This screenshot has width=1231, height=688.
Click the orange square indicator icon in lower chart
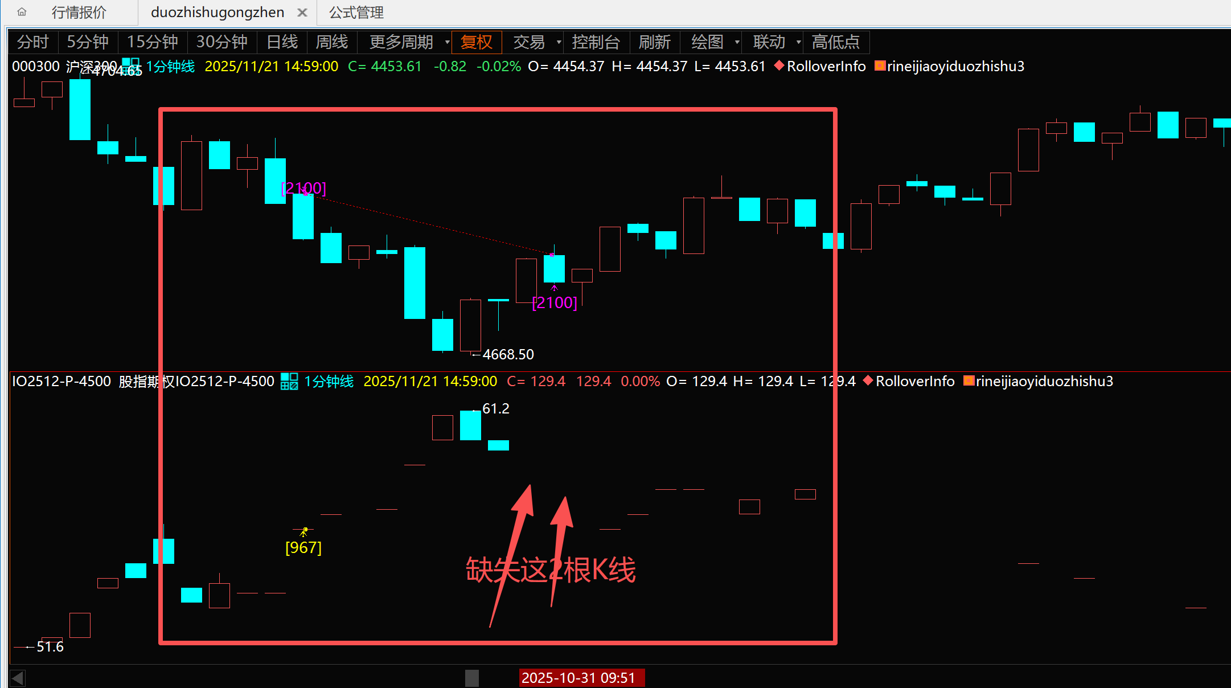[x=969, y=380]
